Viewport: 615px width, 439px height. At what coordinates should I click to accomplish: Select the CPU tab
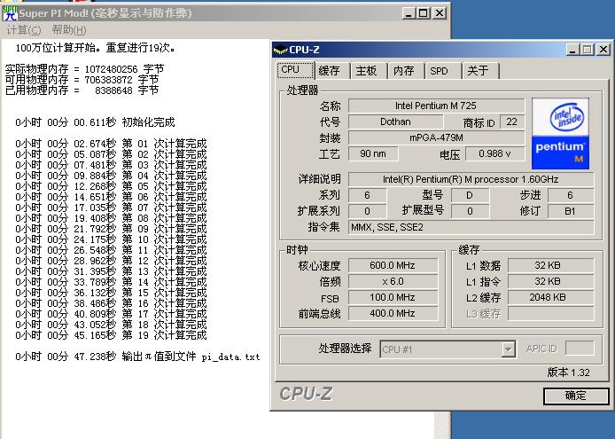click(291, 70)
